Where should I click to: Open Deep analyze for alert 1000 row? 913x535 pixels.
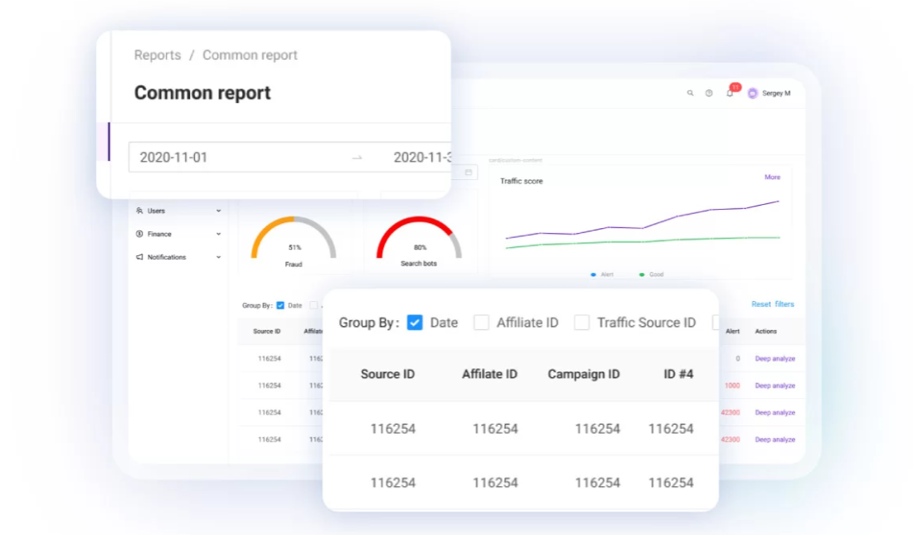click(775, 386)
